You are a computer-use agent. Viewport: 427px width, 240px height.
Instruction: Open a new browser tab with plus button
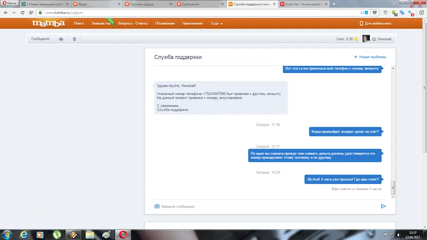(334, 4)
